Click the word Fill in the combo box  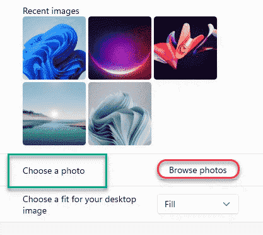(x=170, y=204)
